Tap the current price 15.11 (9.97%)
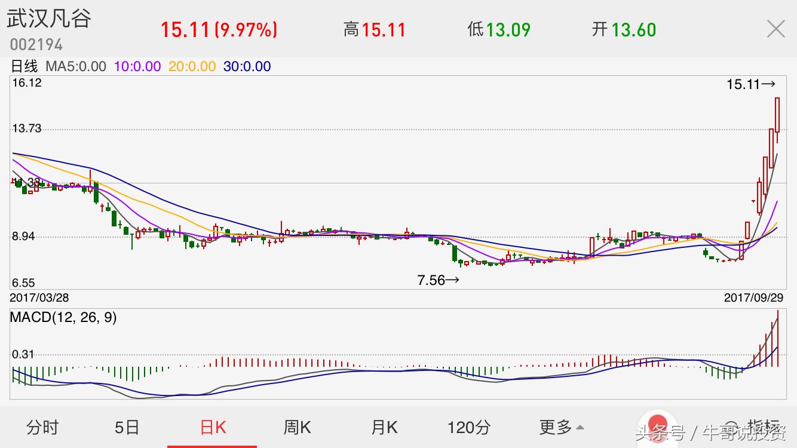Image resolution: width=797 pixels, height=448 pixels. 219,29
